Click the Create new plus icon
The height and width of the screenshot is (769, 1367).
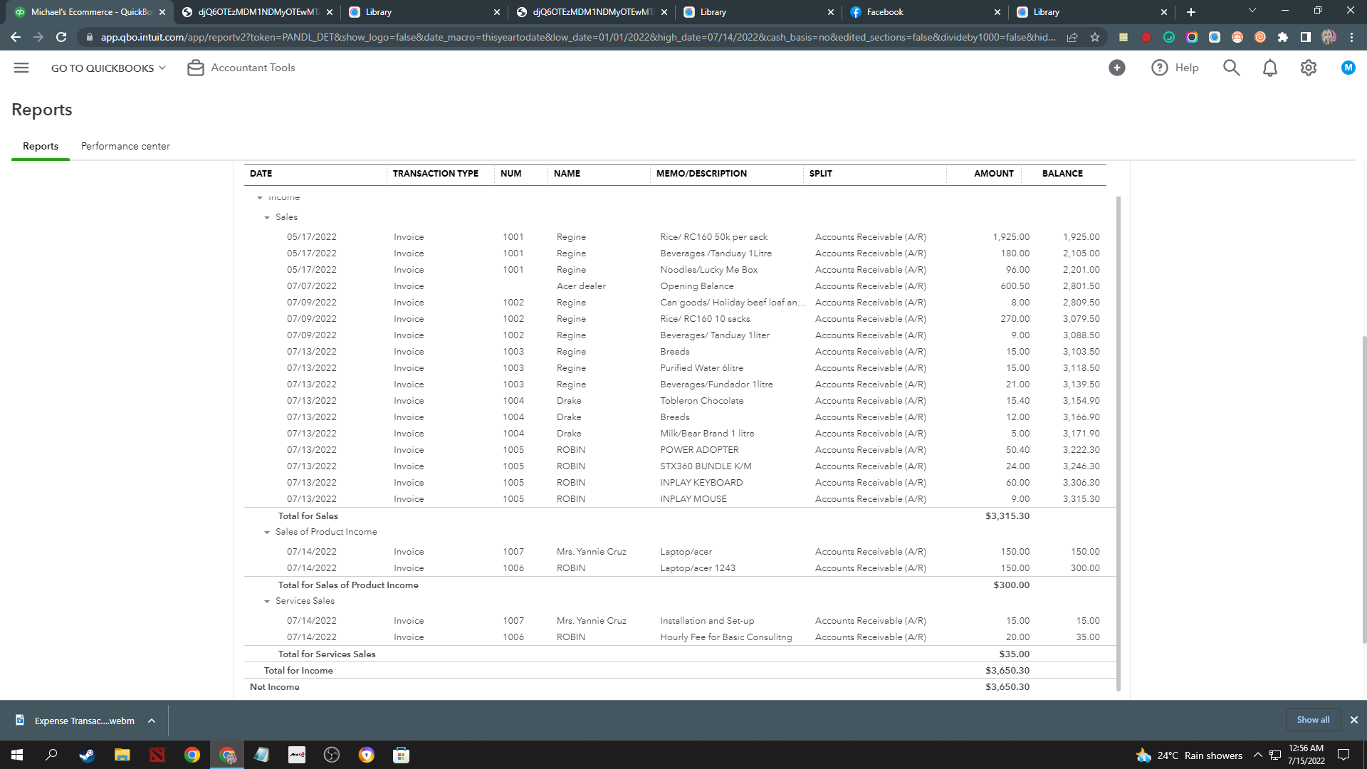1116,68
